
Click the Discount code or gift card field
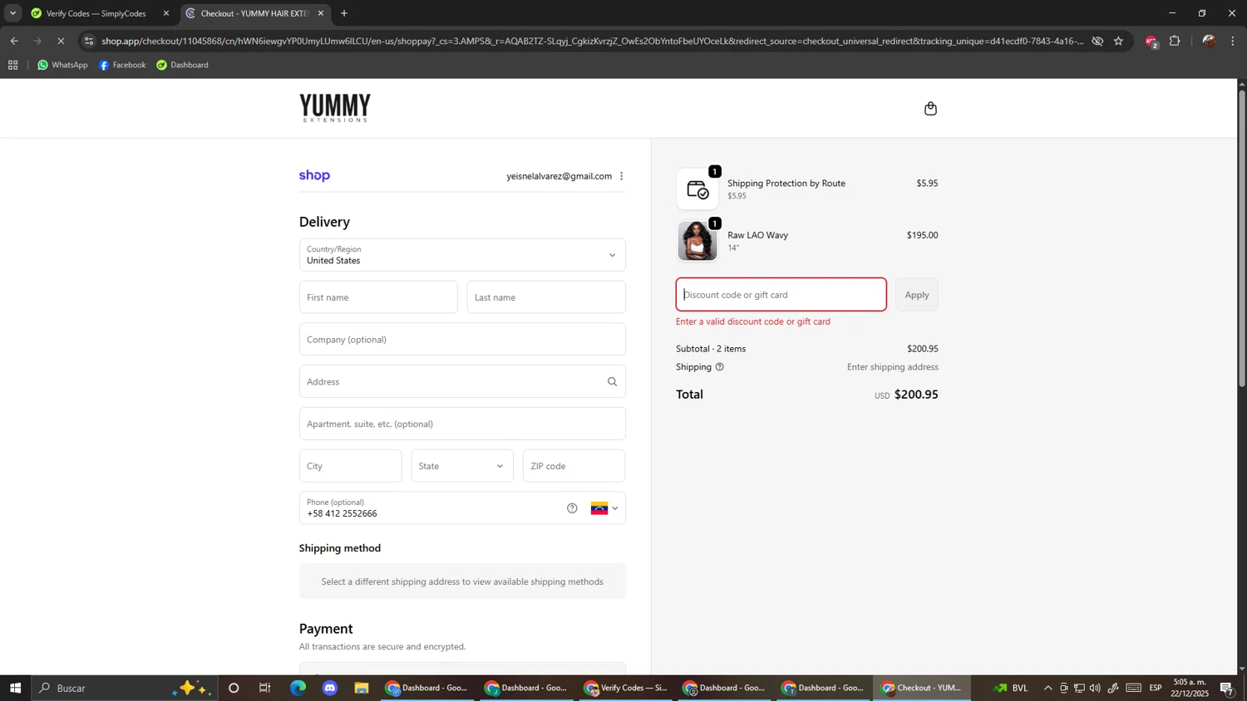pyautogui.click(x=781, y=295)
